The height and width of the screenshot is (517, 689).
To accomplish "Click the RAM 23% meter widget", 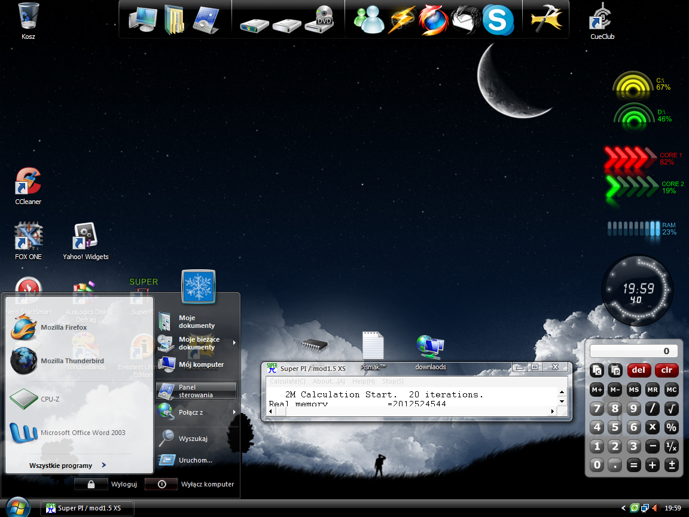I will (642, 229).
